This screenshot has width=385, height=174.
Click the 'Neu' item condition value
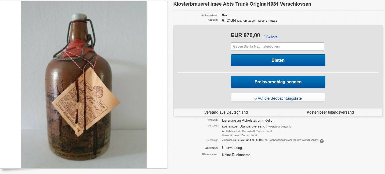pos(224,15)
